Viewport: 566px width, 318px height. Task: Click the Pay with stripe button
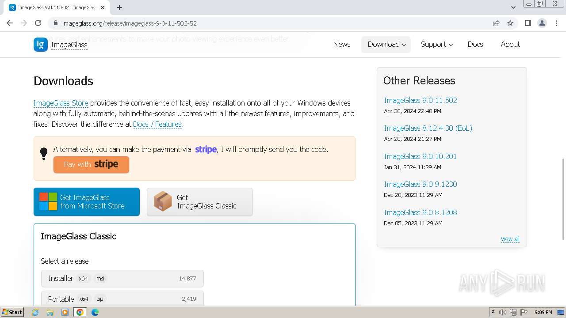91,164
